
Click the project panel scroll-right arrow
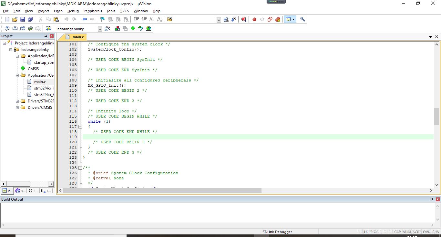51,184
